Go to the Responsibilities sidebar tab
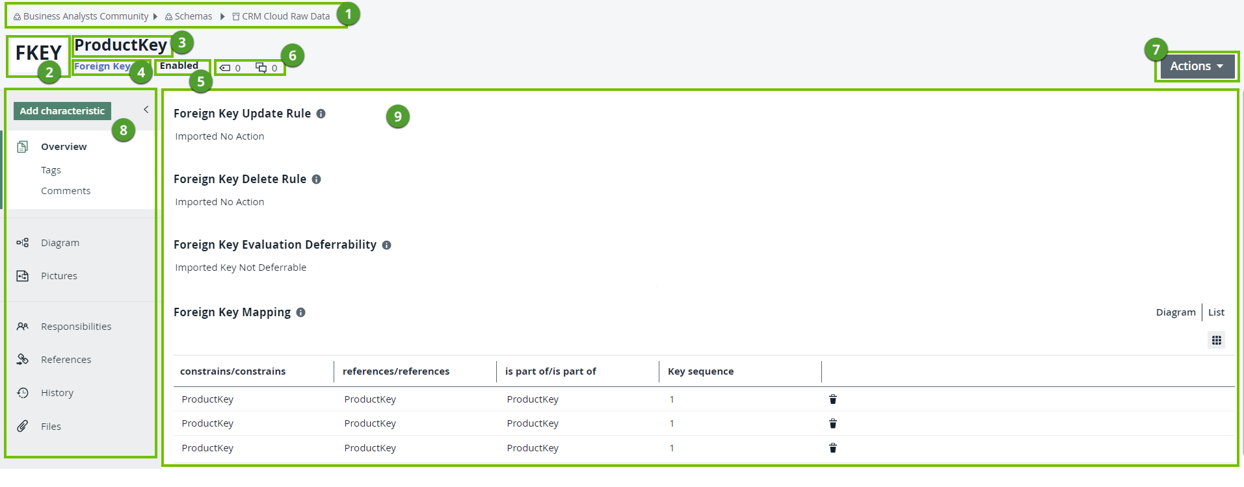The image size is (1244, 487). (x=75, y=327)
